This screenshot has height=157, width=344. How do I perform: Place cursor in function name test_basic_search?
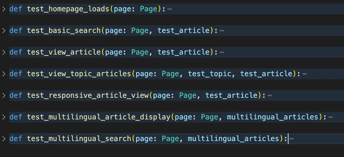tap(64, 30)
